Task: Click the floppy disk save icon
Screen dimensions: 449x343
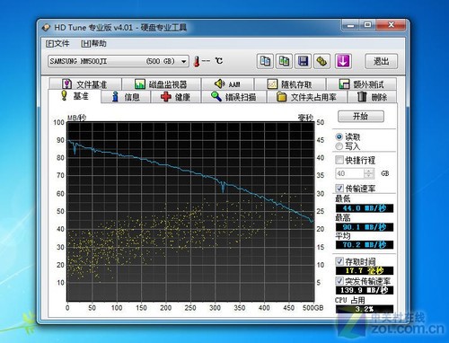Action: click(x=303, y=61)
